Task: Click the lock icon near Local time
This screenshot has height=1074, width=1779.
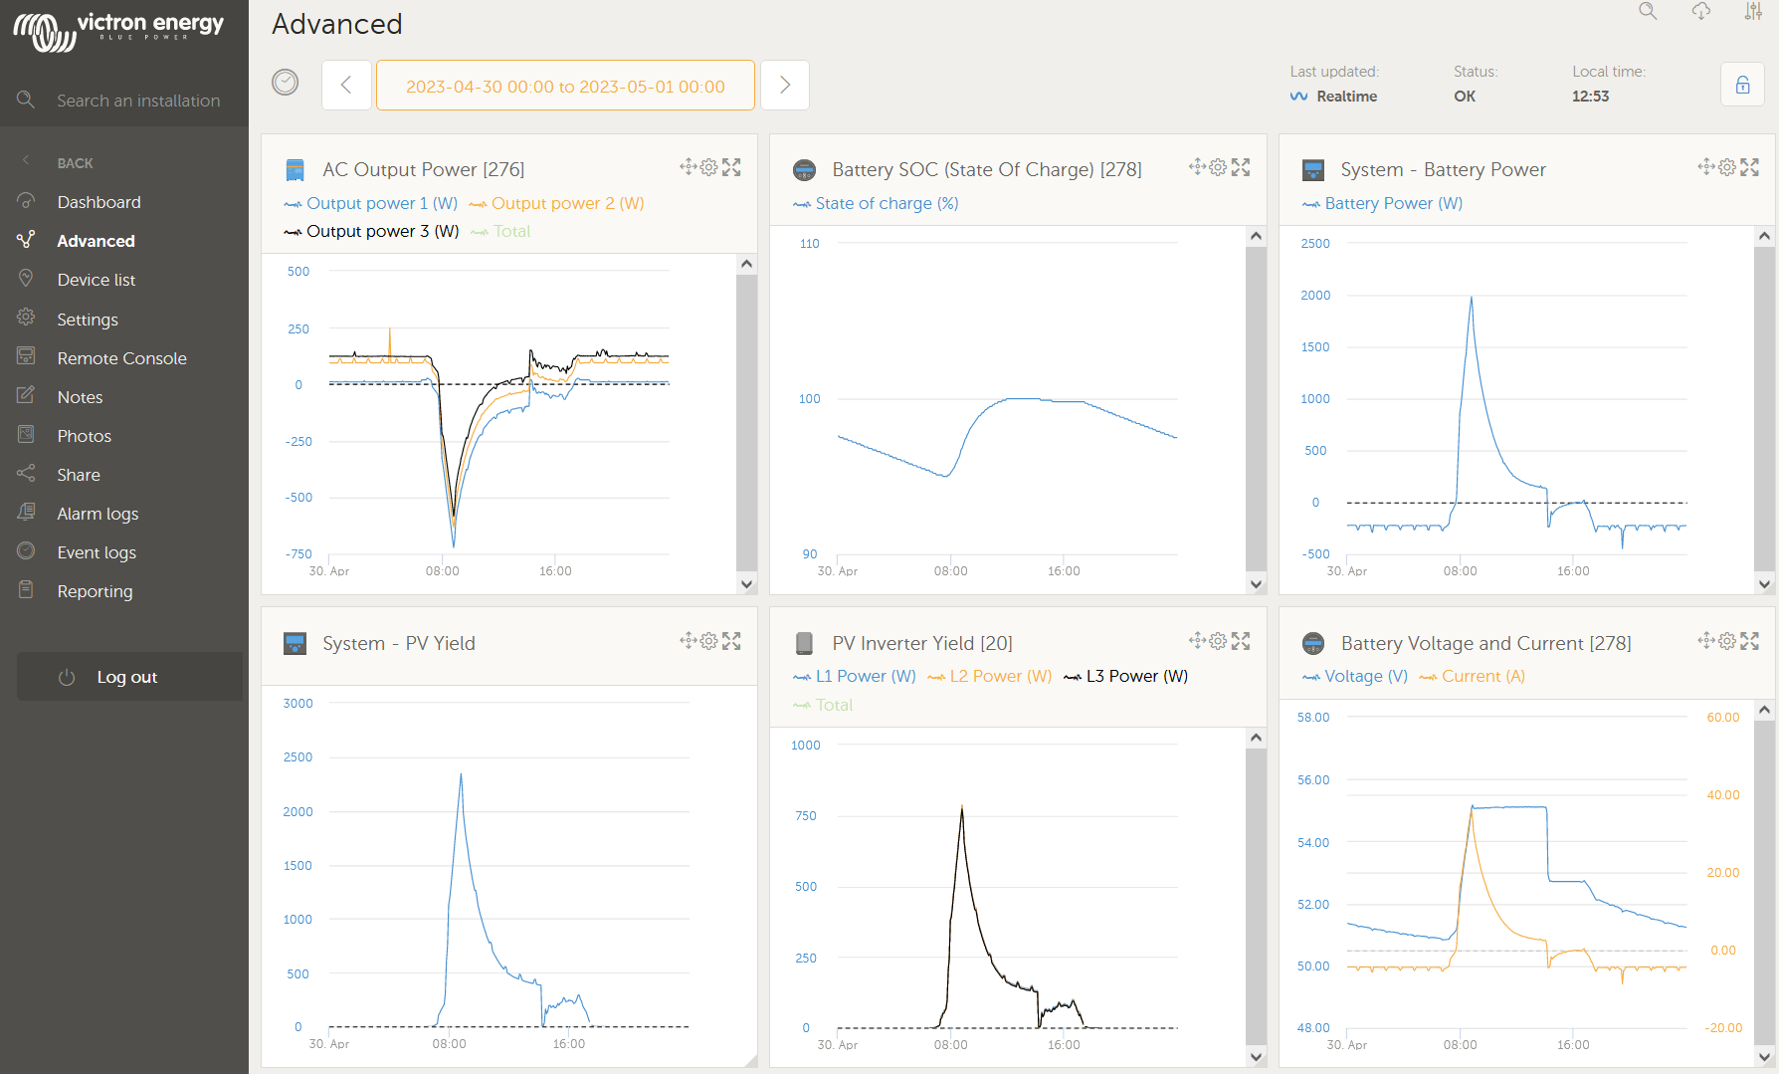Action: pos(1743,85)
